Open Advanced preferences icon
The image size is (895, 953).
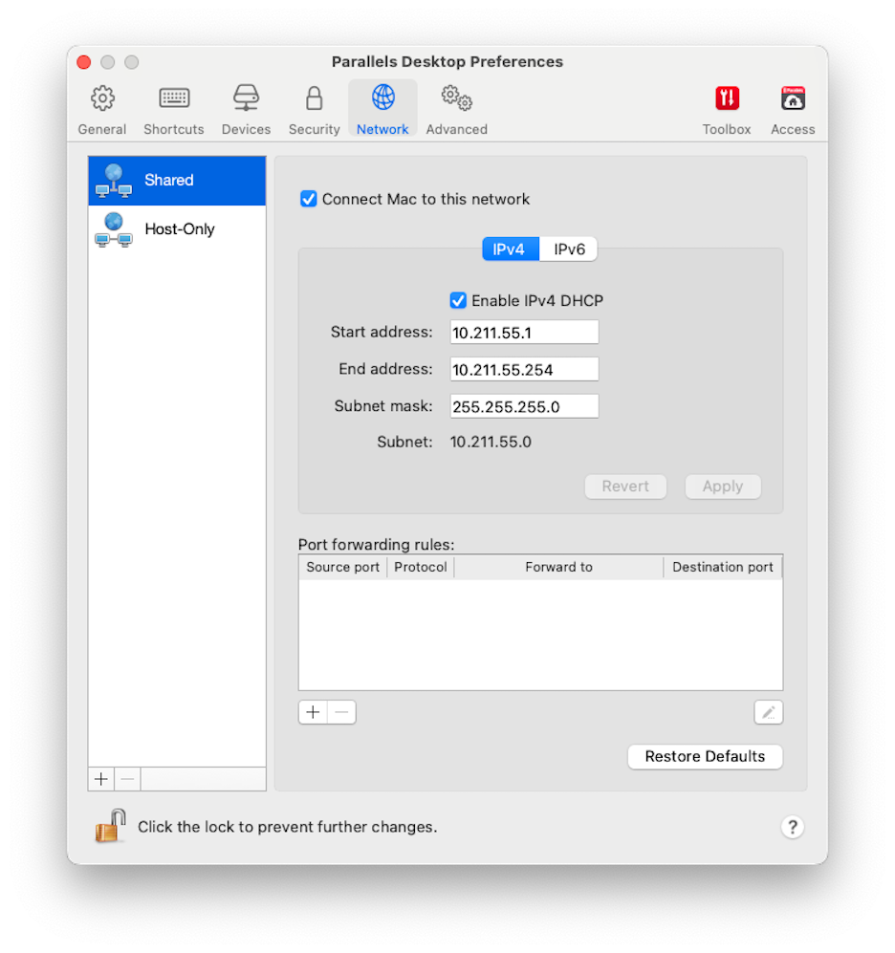click(x=456, y=97)
